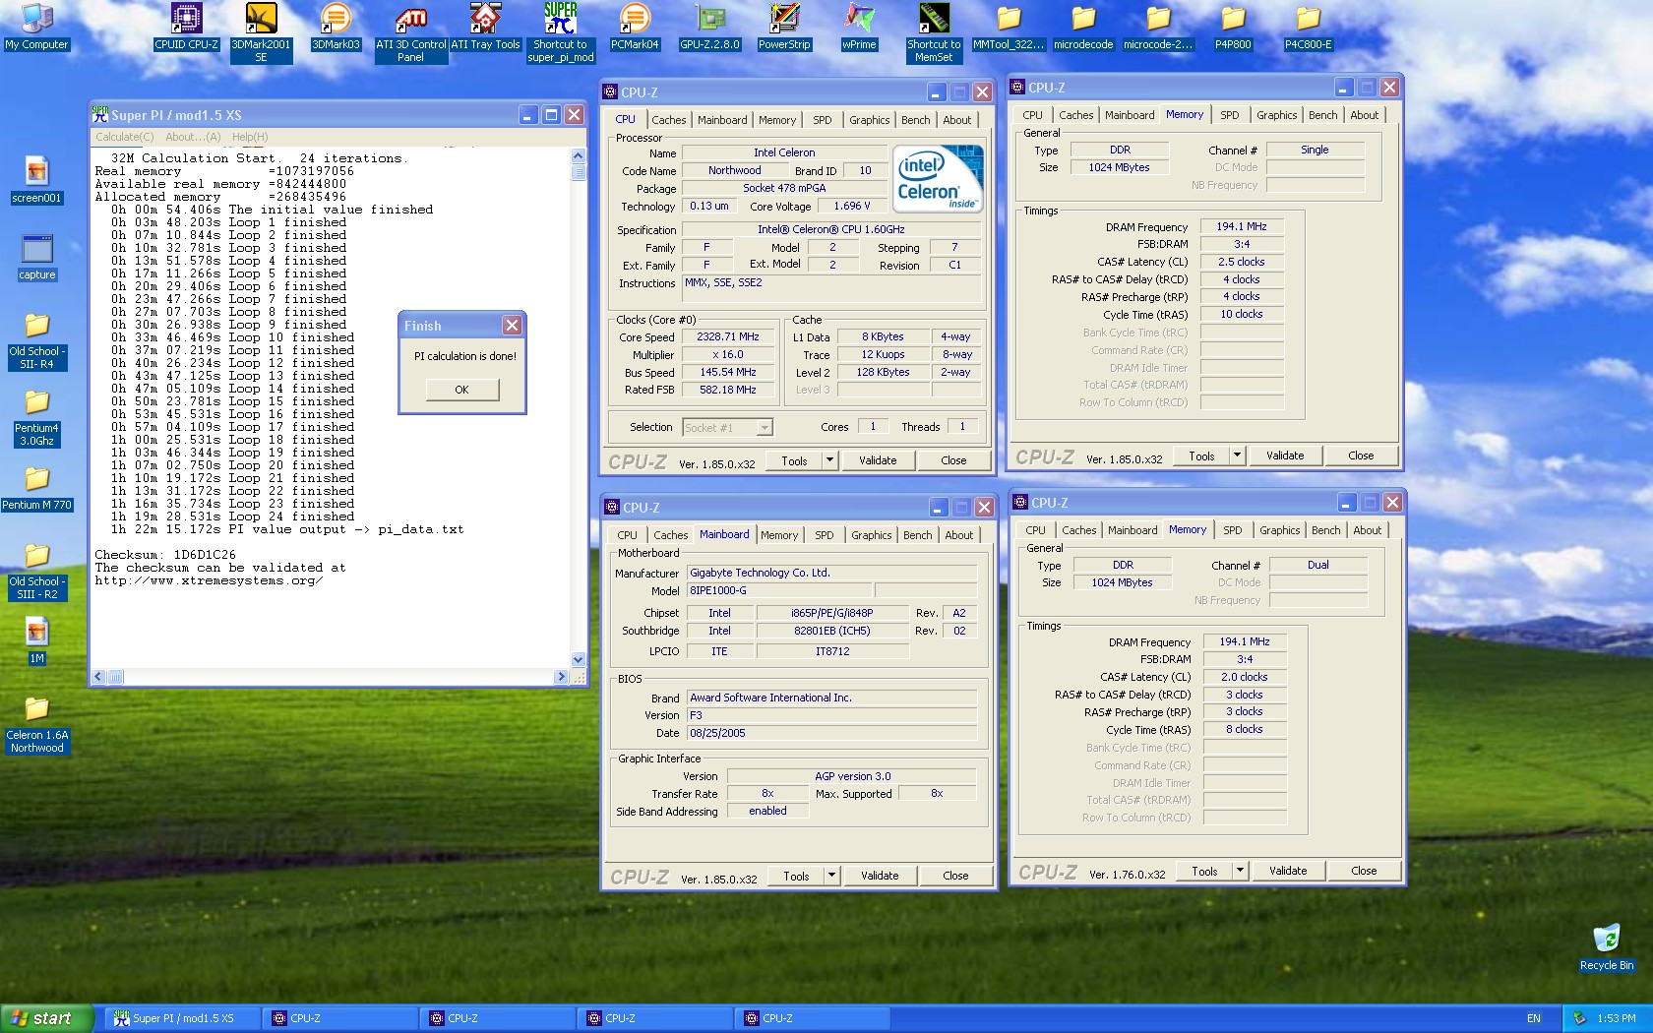Open screen001 image file icon
1653x1033 pixels.
(x=36, y=180)
